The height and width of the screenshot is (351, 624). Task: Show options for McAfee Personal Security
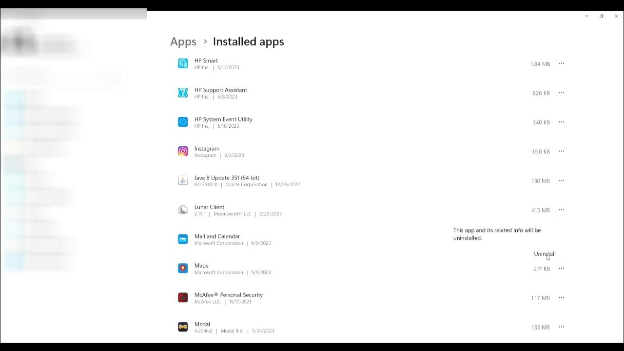[x=561, y=297]
